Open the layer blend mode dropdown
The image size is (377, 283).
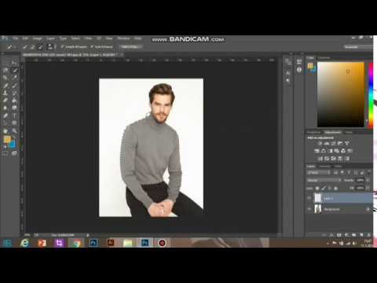point(324,180)
